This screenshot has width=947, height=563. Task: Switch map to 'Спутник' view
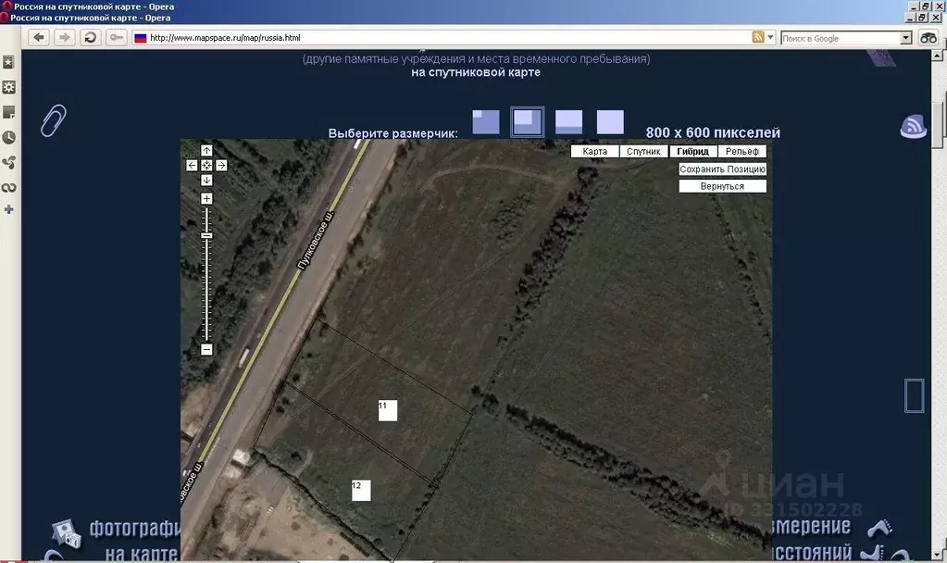click(643, 151)
